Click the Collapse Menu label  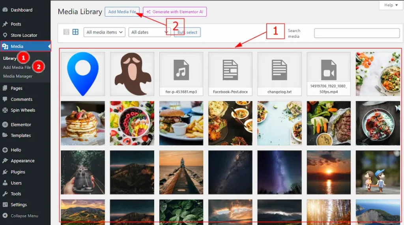tap(24, 216)
